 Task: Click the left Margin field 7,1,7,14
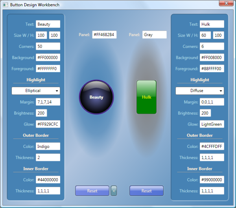(x=48, y=102)
